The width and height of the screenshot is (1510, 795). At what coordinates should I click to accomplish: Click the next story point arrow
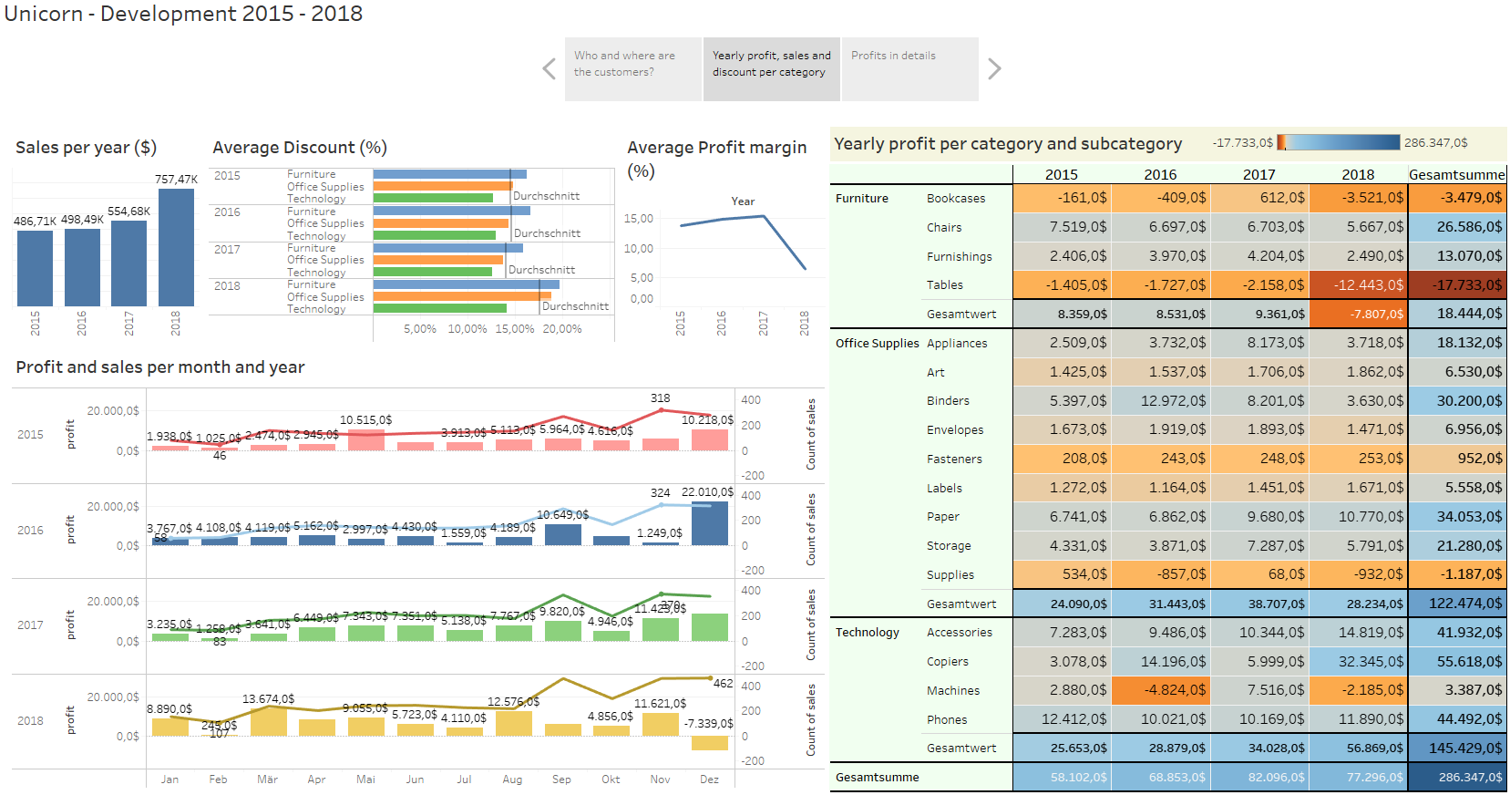tap(994, 69)
